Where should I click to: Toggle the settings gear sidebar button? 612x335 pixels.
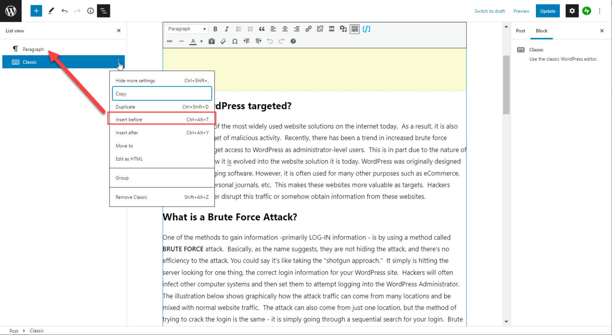(572, 11)
